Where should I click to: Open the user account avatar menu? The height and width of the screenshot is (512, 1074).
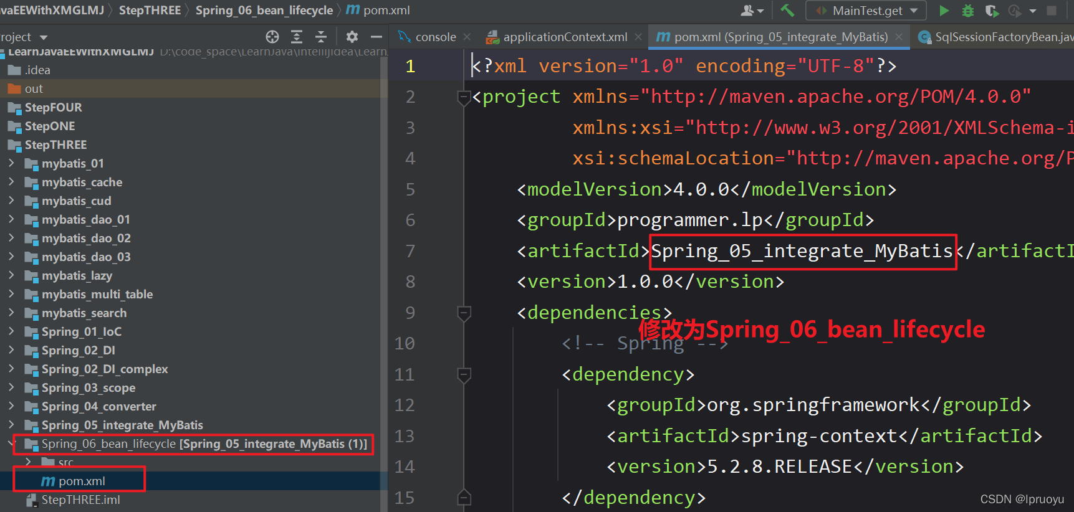752,11
